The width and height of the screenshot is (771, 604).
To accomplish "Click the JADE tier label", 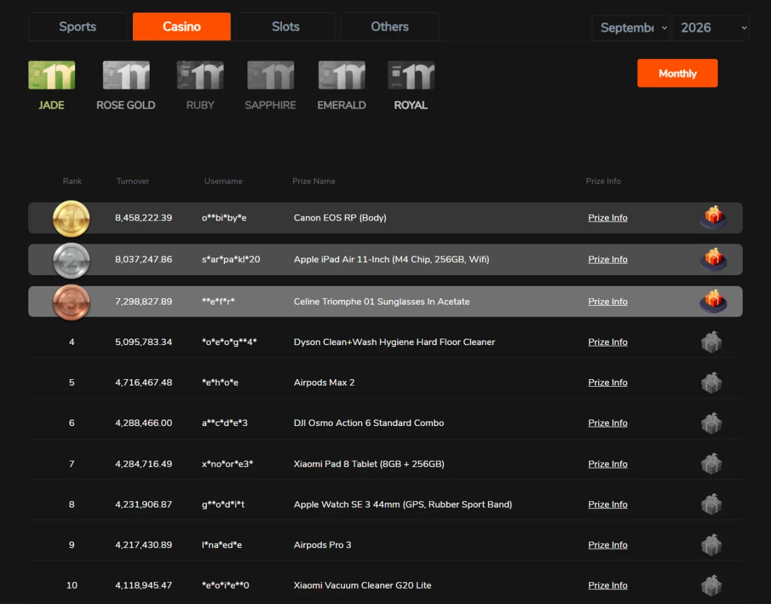I will pyautogui.click(x=51, y=105).
